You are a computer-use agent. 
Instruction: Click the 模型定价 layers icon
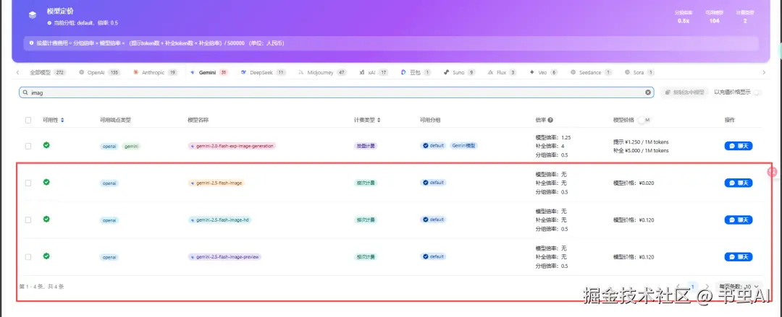[x=33, y=15]
